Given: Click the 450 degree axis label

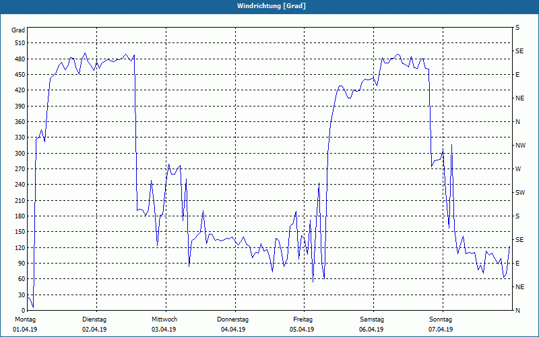Looking at the screenshot, I should tap(20, 75).
